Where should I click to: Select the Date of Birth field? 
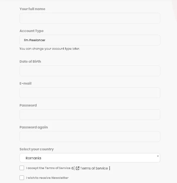(90, 71)
